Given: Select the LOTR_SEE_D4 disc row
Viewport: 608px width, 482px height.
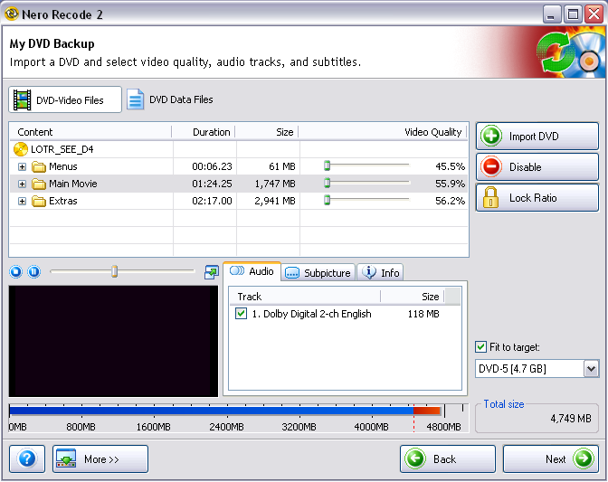Looking at the screenshot, I should pos(239,149).
